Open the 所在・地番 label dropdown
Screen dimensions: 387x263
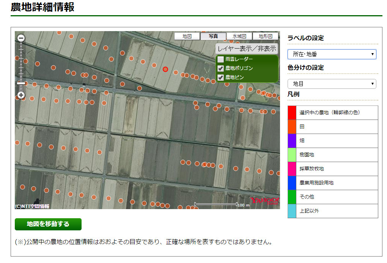pyautogui.click(x=332, y=54)
